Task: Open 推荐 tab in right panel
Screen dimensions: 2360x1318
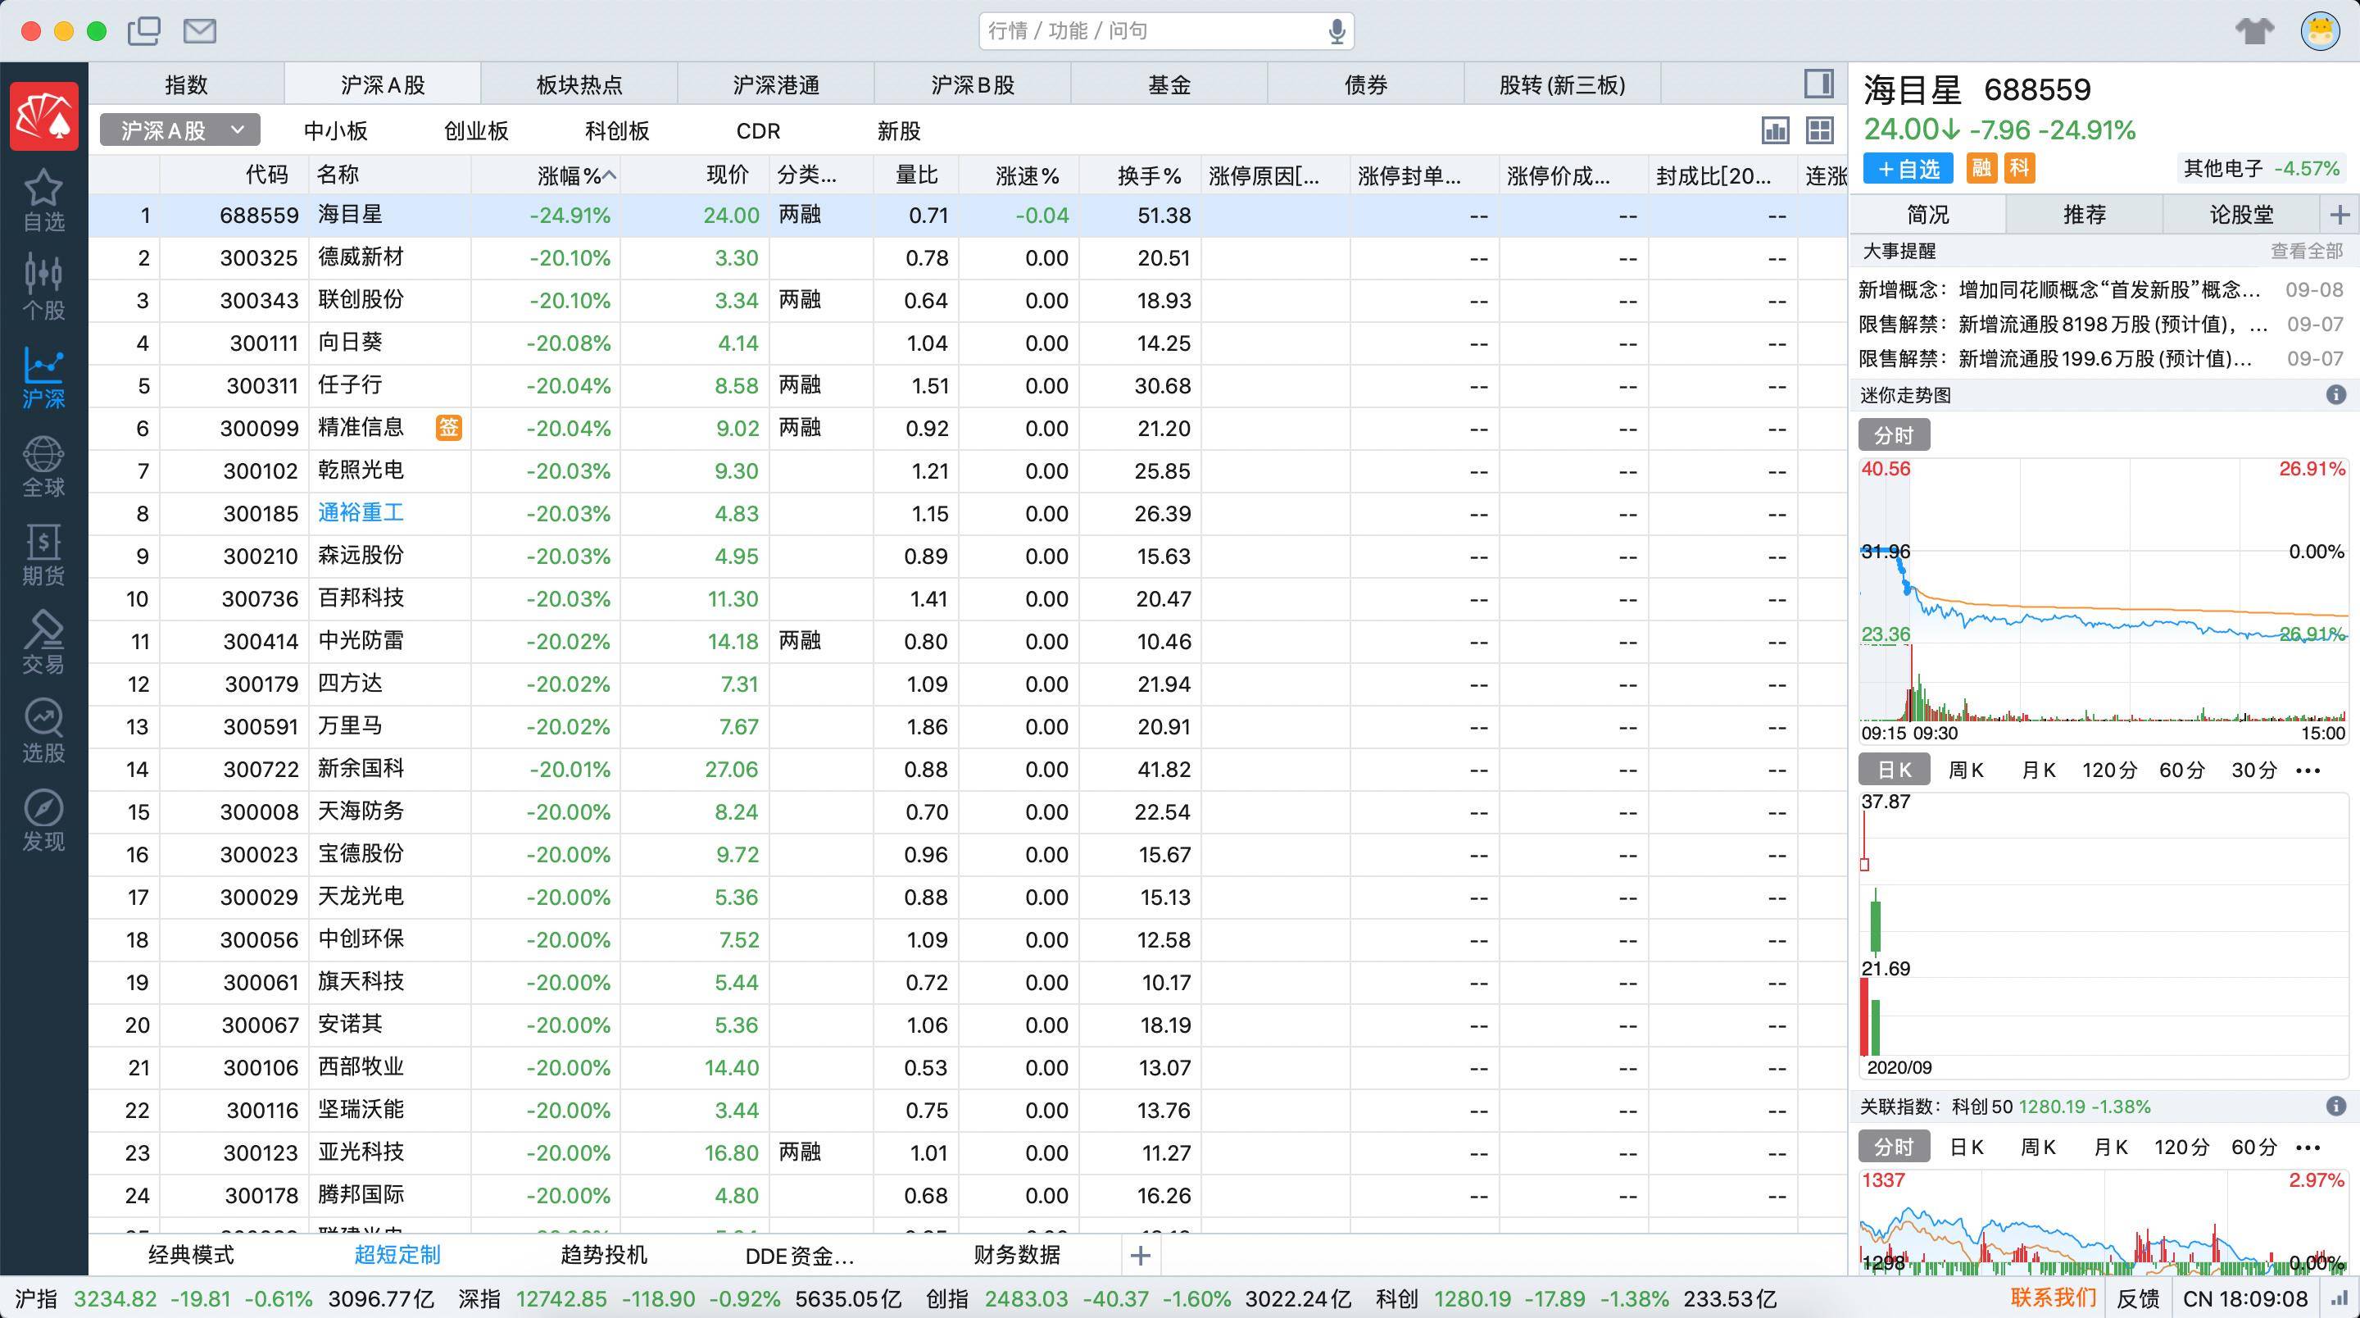Action: [x=2084, y=215]
